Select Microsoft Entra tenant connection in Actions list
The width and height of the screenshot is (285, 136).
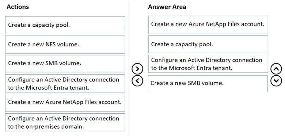[65, 83]
